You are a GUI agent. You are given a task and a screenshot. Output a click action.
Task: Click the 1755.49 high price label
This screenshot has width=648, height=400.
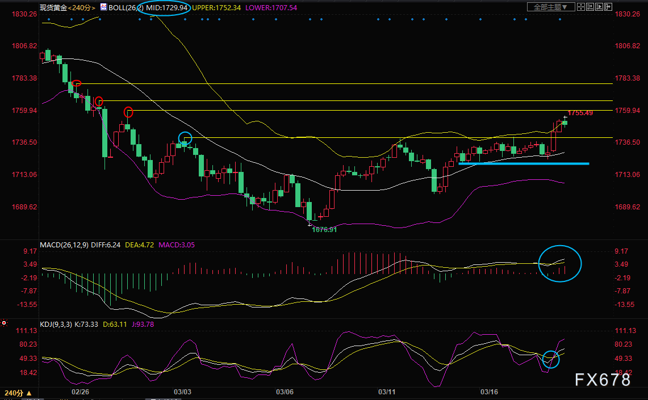[x=580, y=113]
